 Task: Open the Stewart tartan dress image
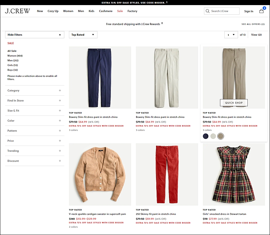(234, 174)
